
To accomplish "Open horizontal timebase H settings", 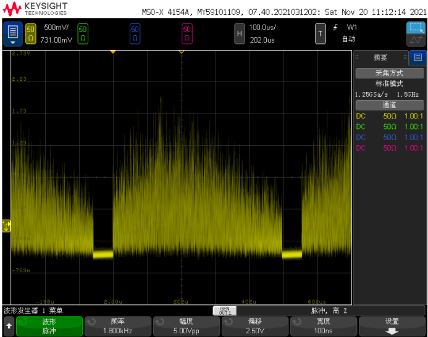I will tap(240, 34).
